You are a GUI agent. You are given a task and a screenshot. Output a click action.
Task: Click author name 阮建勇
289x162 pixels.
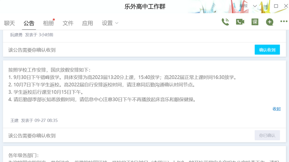pos(16,35)
